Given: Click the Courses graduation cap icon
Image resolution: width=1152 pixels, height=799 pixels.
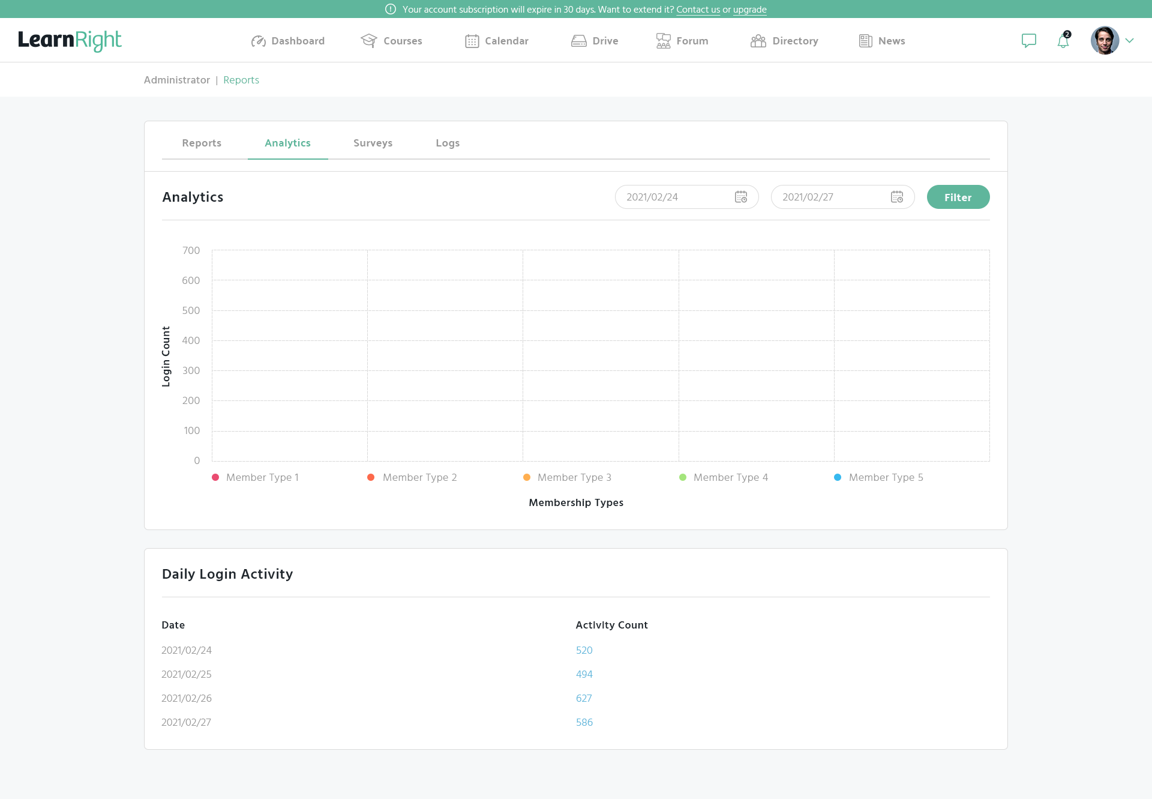Looking at the screenshot, I should point(368,41).
